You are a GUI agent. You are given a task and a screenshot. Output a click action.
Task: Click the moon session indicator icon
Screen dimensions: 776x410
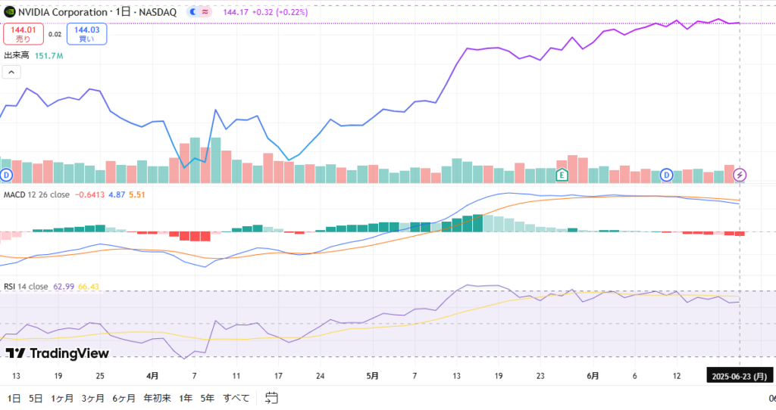pos(193,12)
